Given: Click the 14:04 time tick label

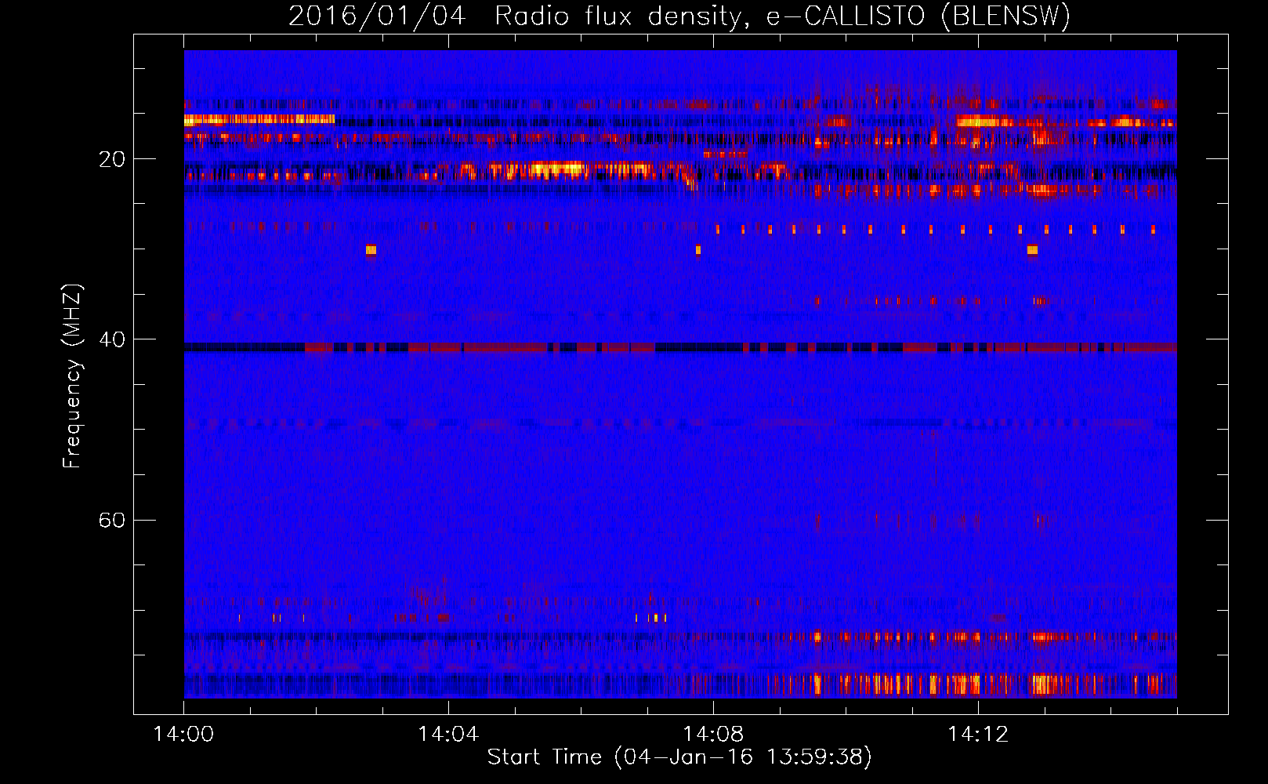Looking at the screenshot, I should [447, 735].
